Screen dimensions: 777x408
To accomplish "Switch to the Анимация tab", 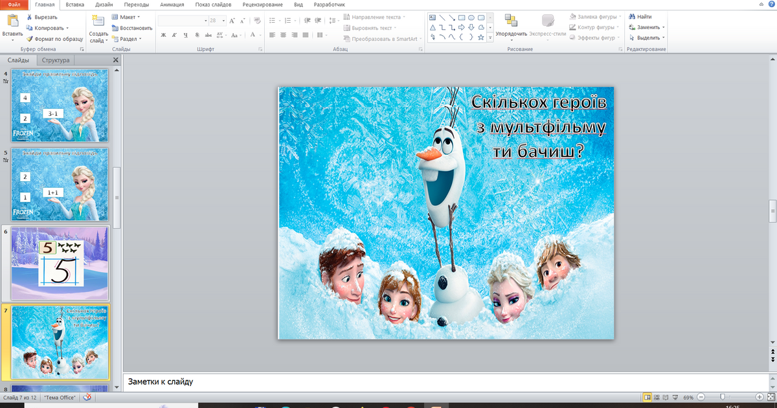I will [x=172, y=5].
